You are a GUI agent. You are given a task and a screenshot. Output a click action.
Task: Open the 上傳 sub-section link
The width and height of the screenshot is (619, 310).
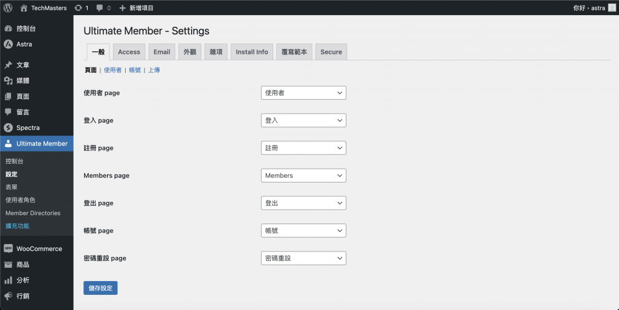coord(154,70)
